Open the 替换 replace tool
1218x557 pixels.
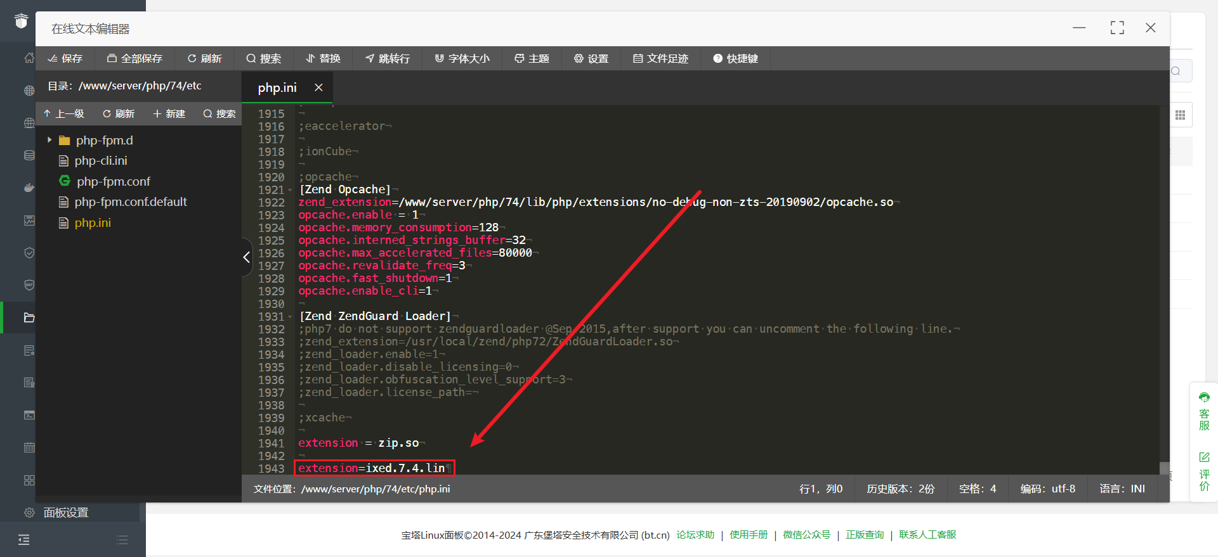323,58
